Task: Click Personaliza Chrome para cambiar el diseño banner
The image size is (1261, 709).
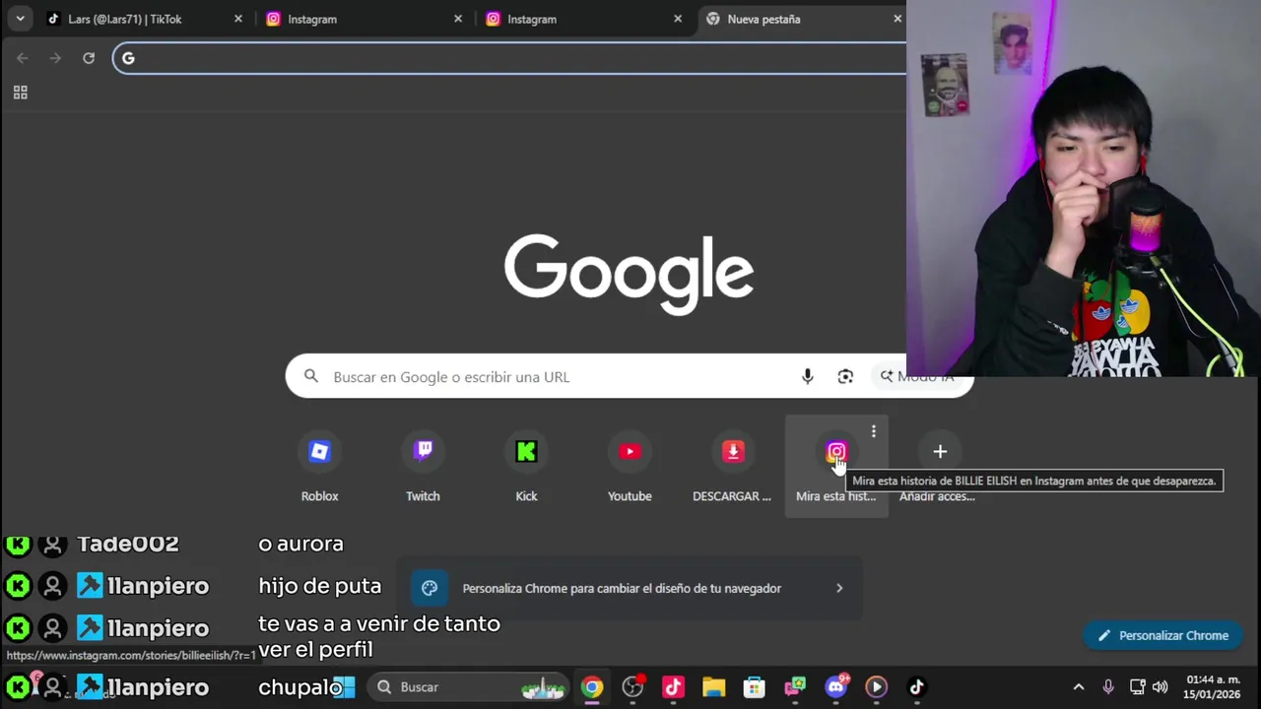Action: [630, 588]
